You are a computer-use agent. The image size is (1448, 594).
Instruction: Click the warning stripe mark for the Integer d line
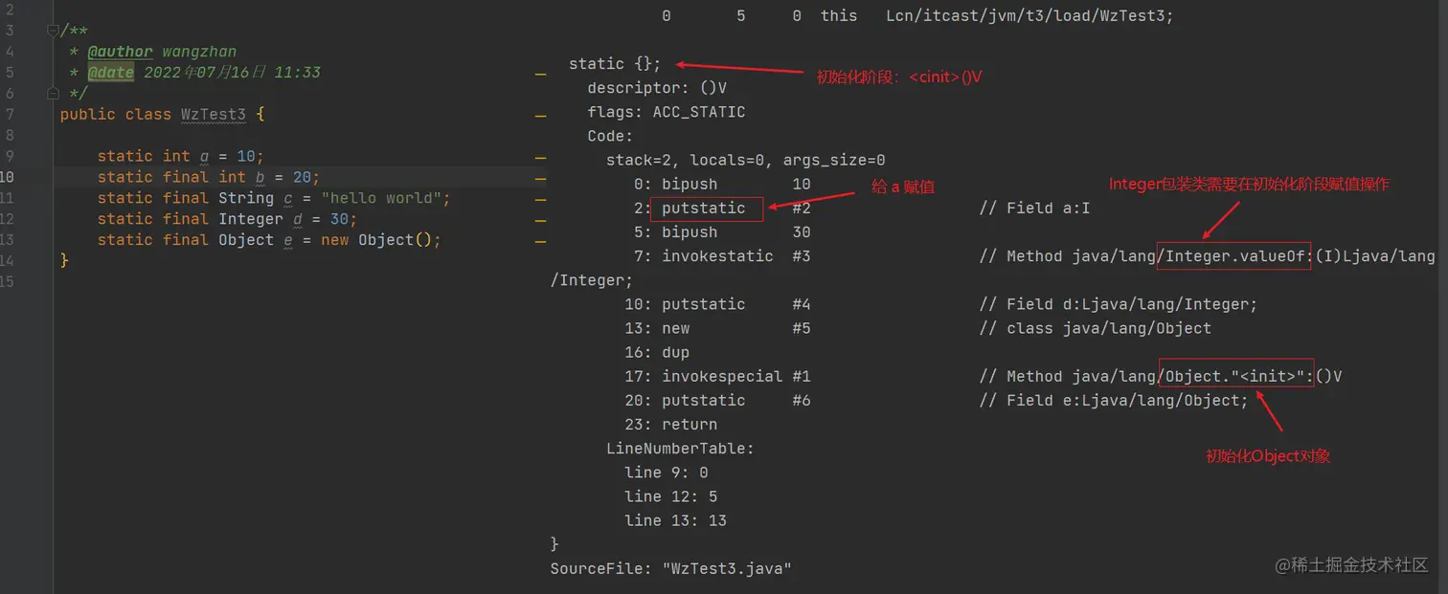[540, 221]
